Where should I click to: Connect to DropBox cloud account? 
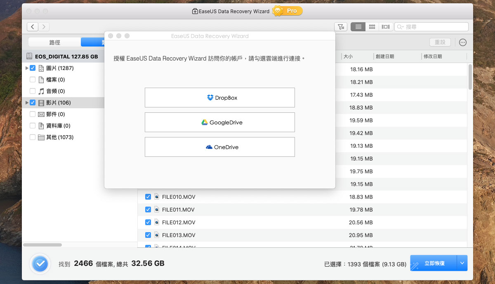click(x=220, y=98)
